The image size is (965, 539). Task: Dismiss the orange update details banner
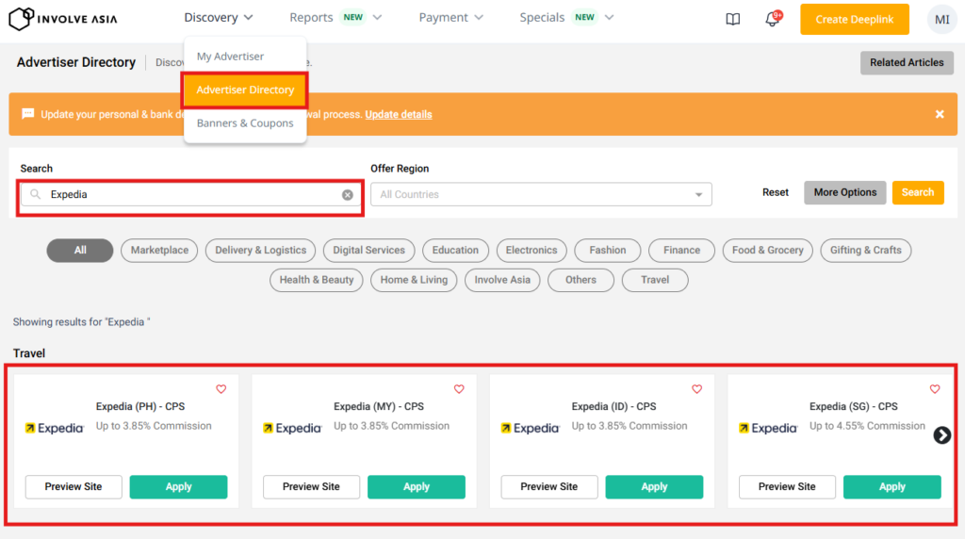pyautogui.click(x=940, y=114)
